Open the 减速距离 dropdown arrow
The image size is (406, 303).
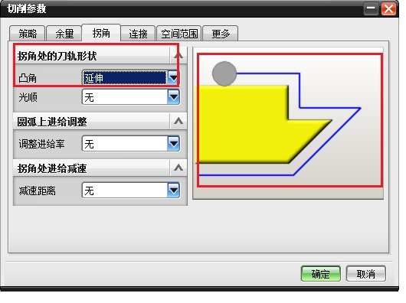click(x=173, y=191)
